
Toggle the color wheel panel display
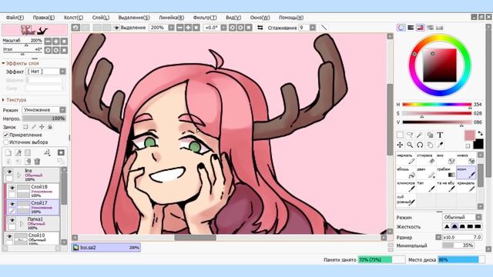[401, 28]
